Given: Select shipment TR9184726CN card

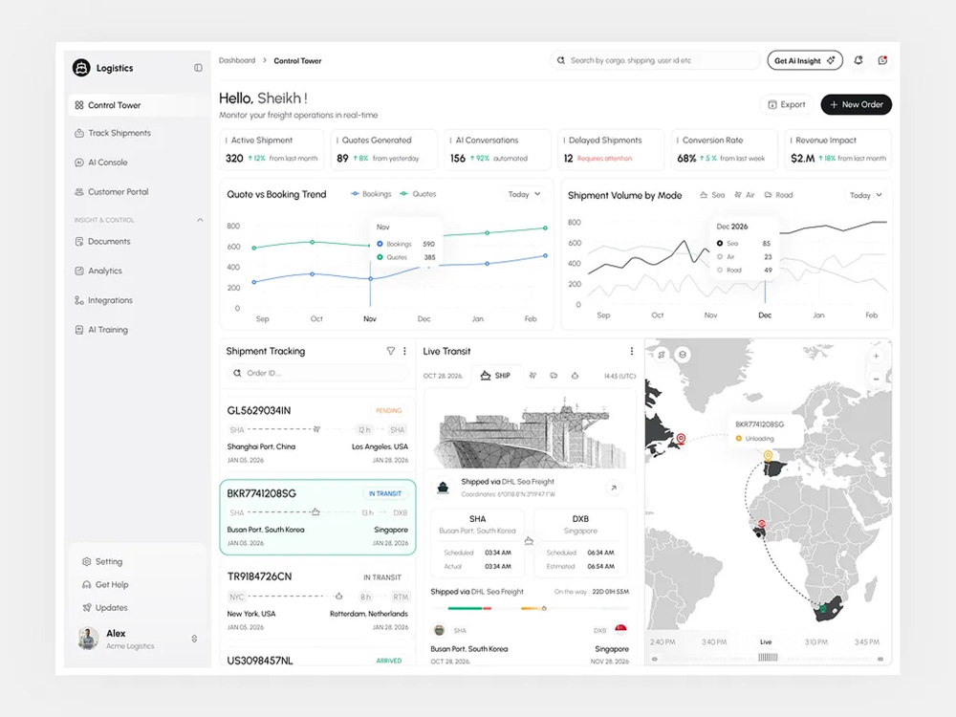Looking at the screenshot, I should (317, 601).
